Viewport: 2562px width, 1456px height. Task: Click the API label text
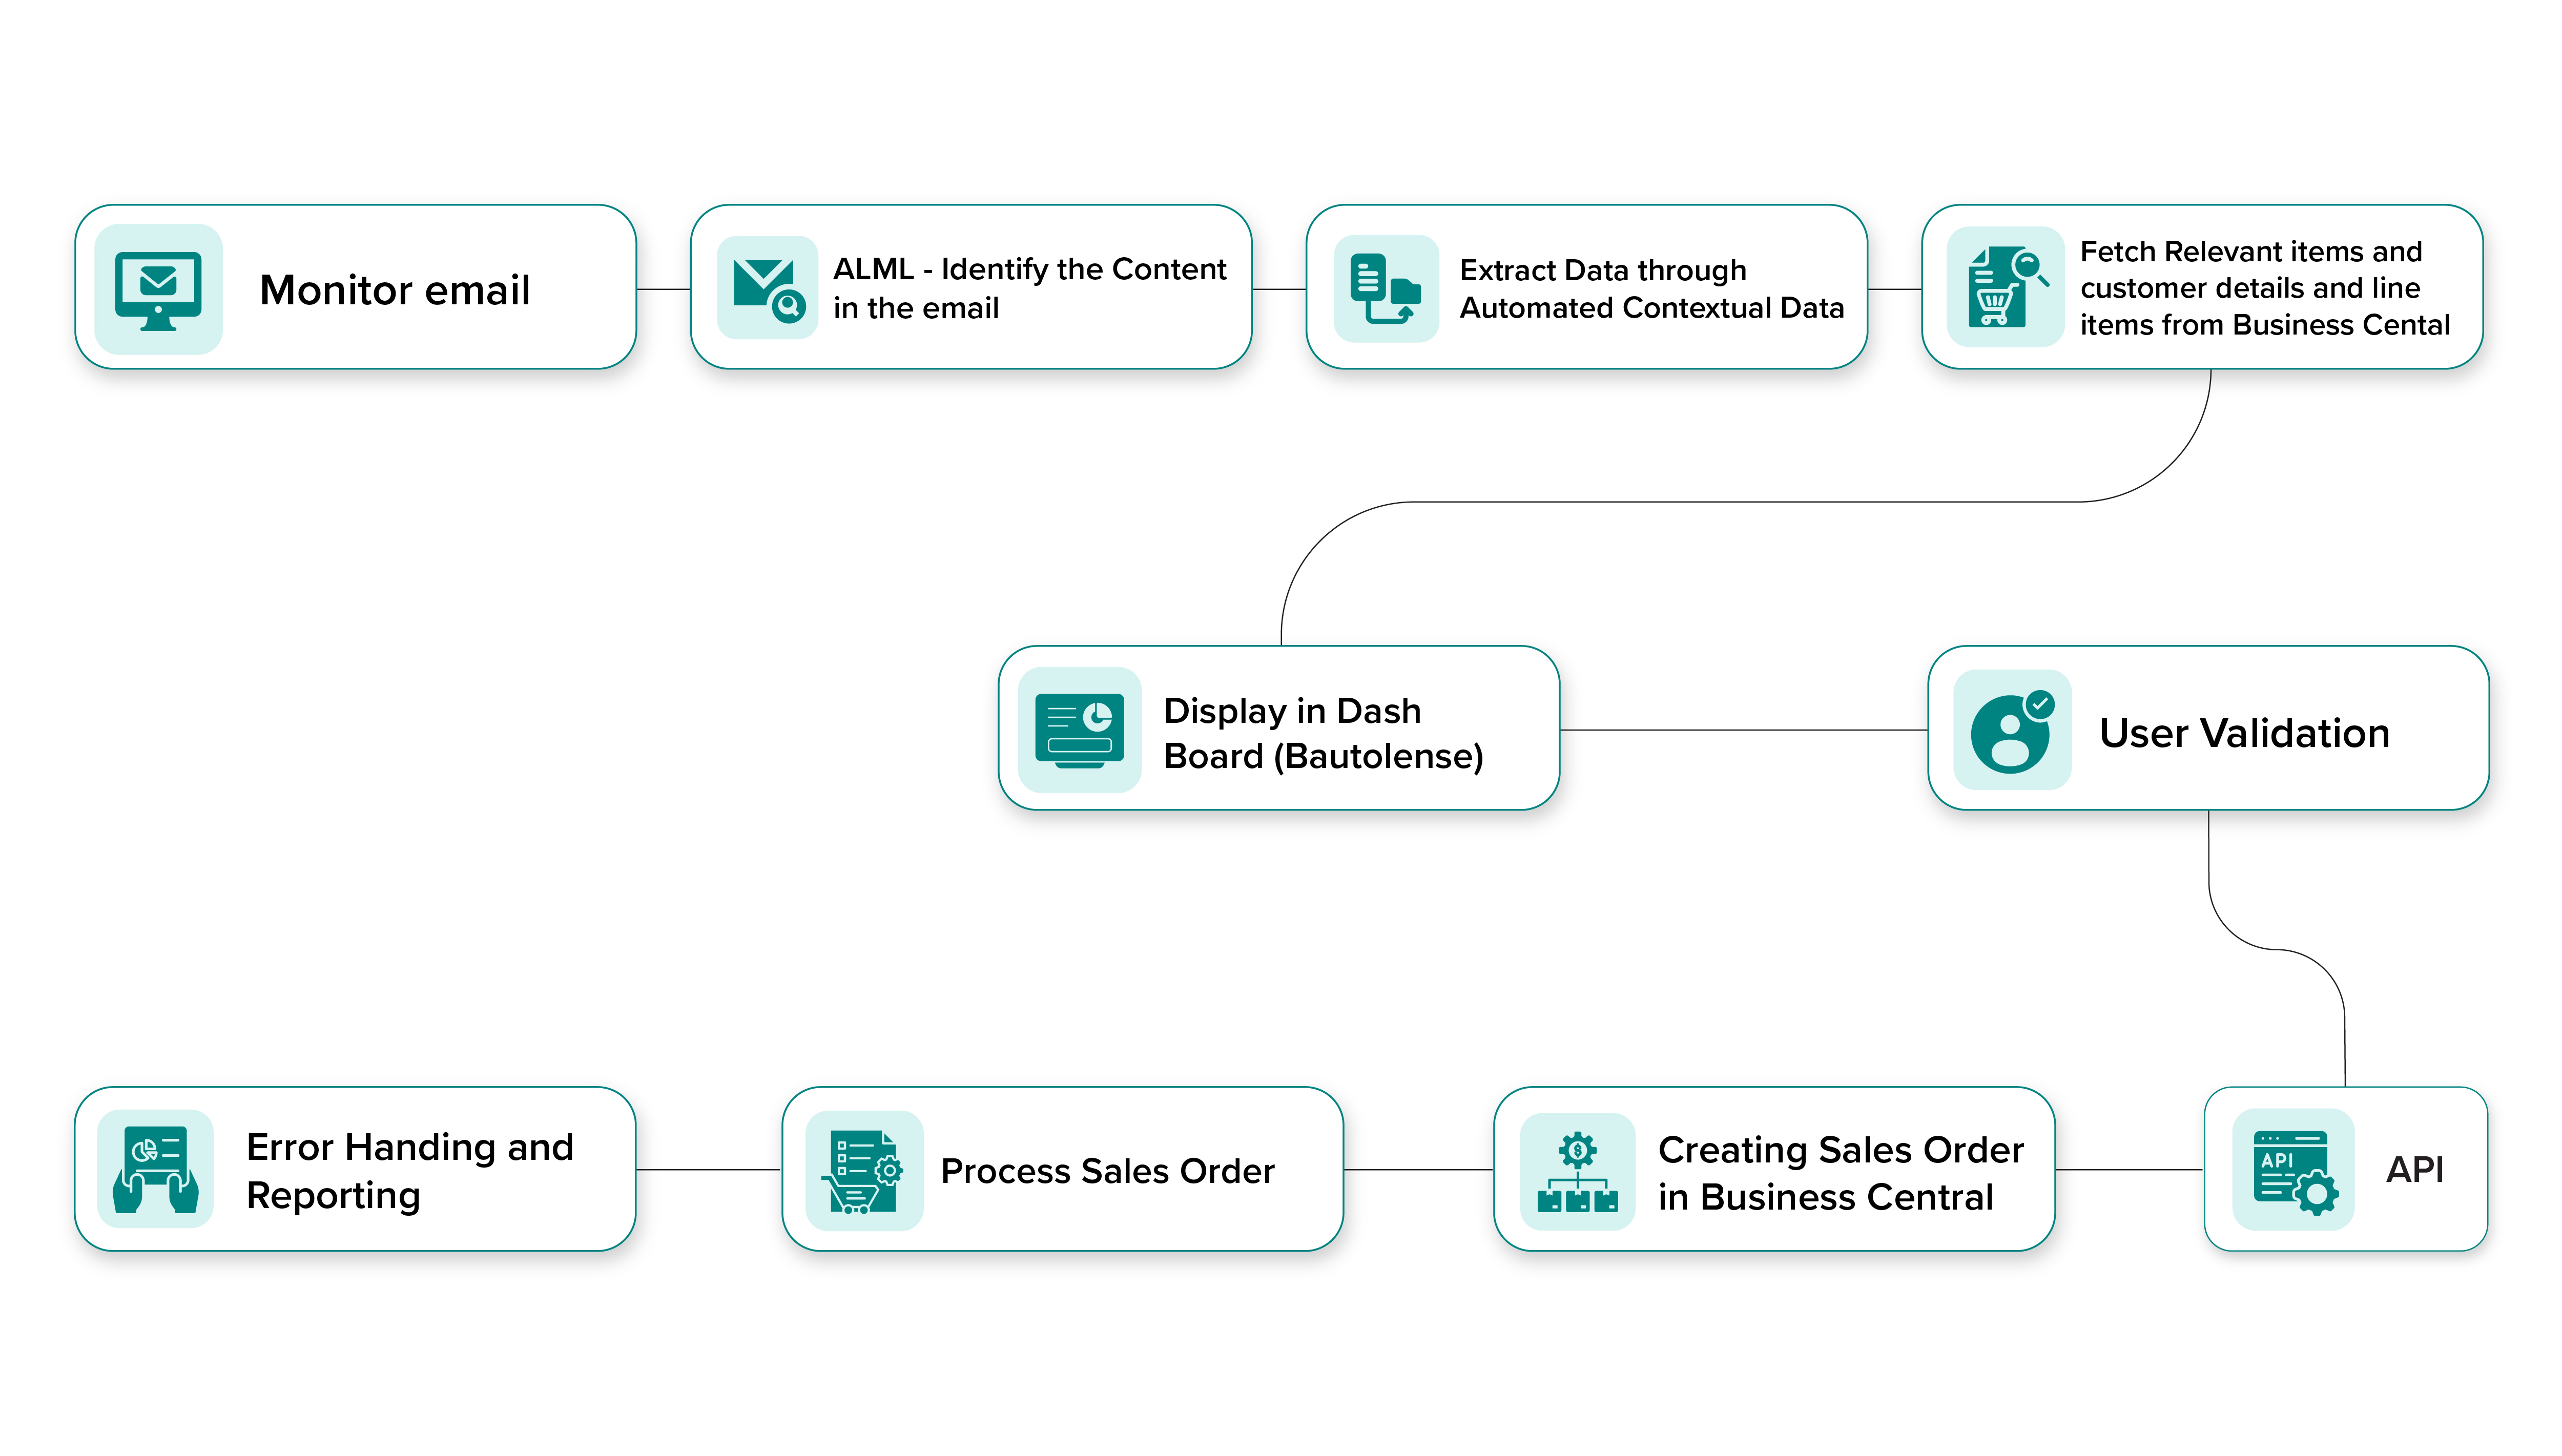[2414, 1169]
